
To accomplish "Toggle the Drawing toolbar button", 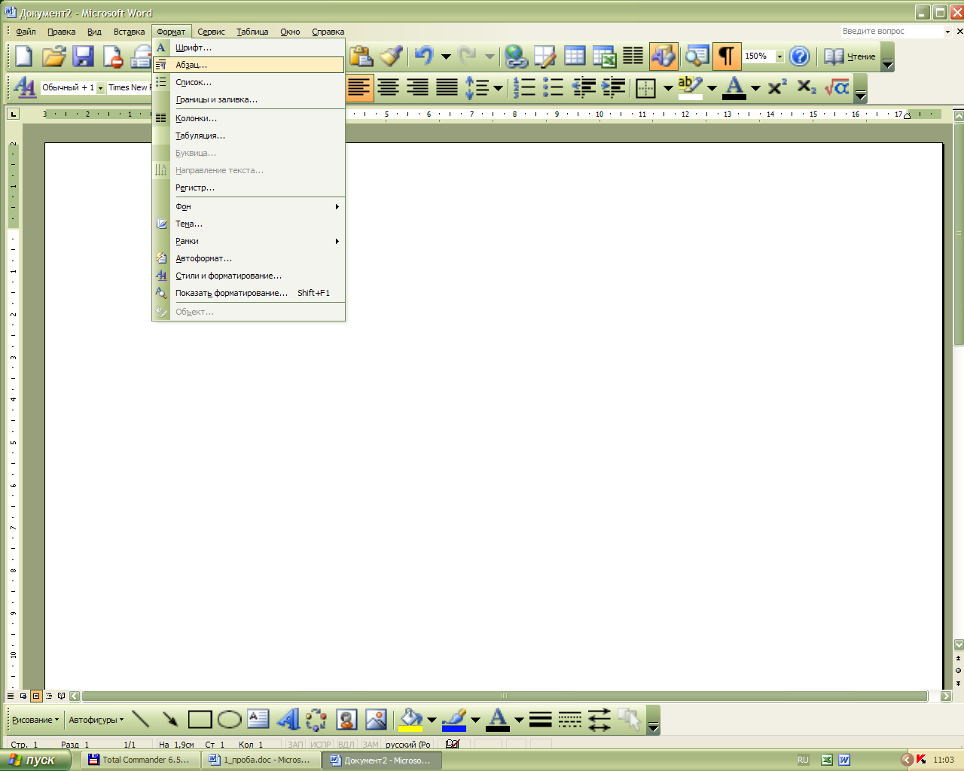I will 664,56.
